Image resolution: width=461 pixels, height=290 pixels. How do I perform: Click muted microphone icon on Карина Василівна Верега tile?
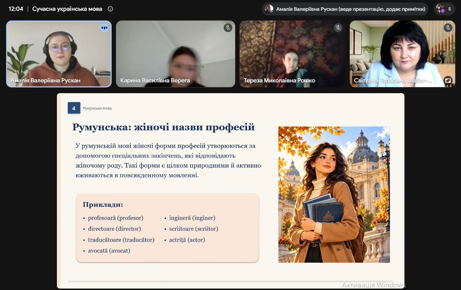228,28
